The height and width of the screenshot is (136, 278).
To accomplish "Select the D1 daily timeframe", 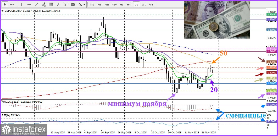I will pos(136,4).
